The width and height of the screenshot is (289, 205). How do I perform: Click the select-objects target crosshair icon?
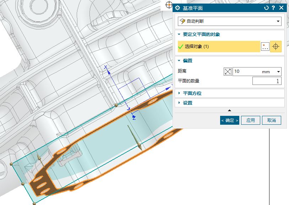pos(276,47)
